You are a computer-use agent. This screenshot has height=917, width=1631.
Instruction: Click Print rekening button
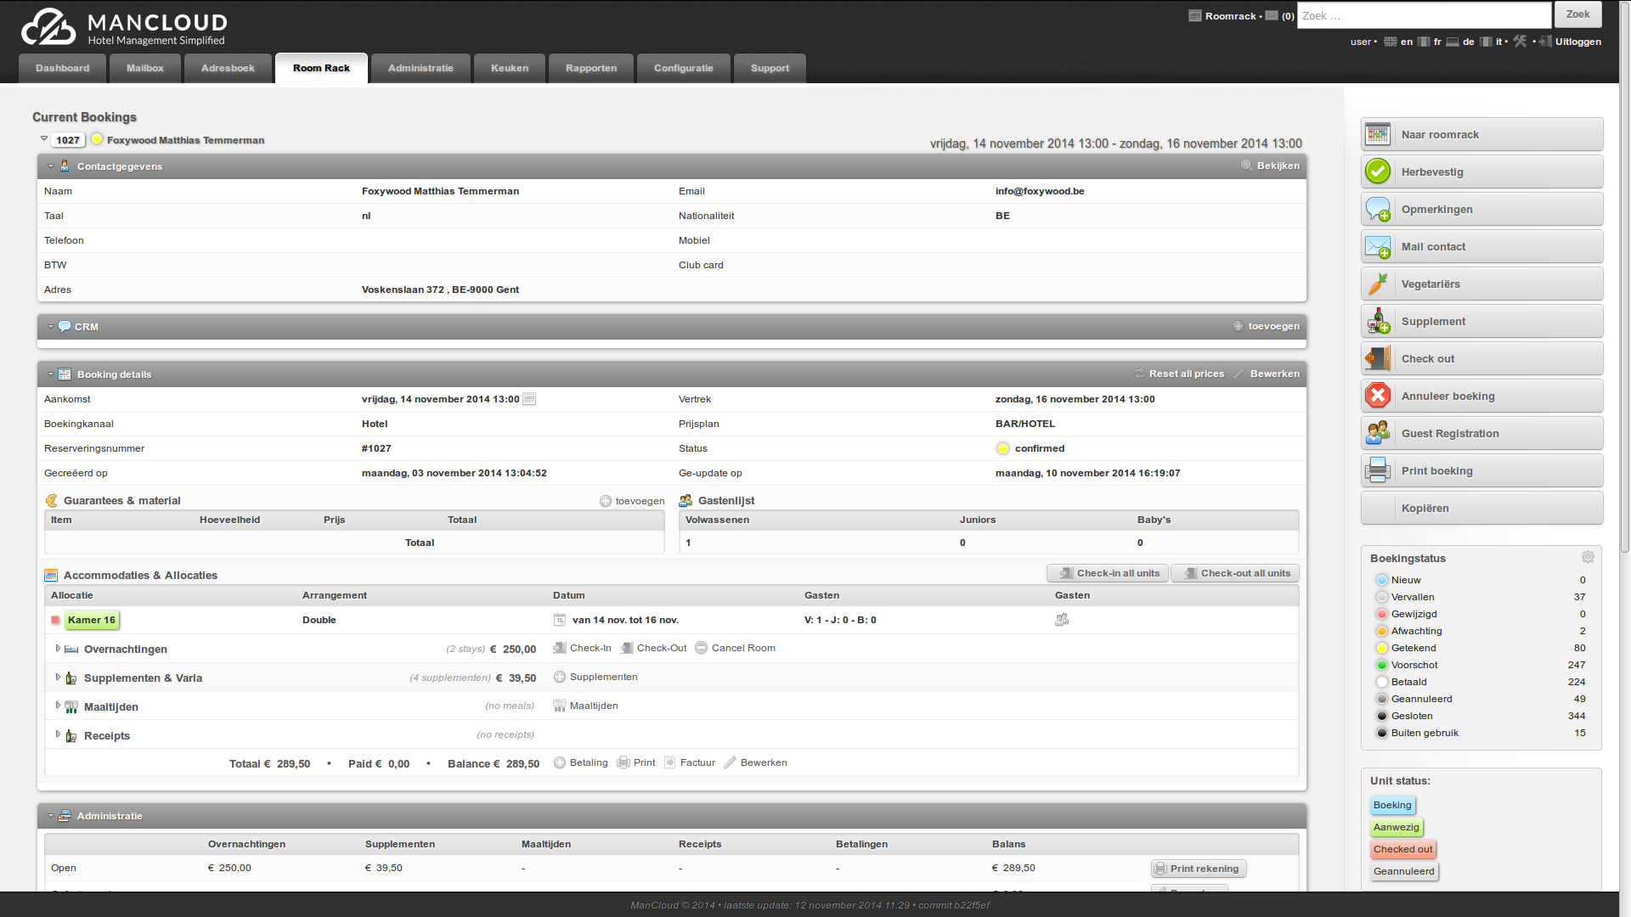click(x=1199, y=869)
